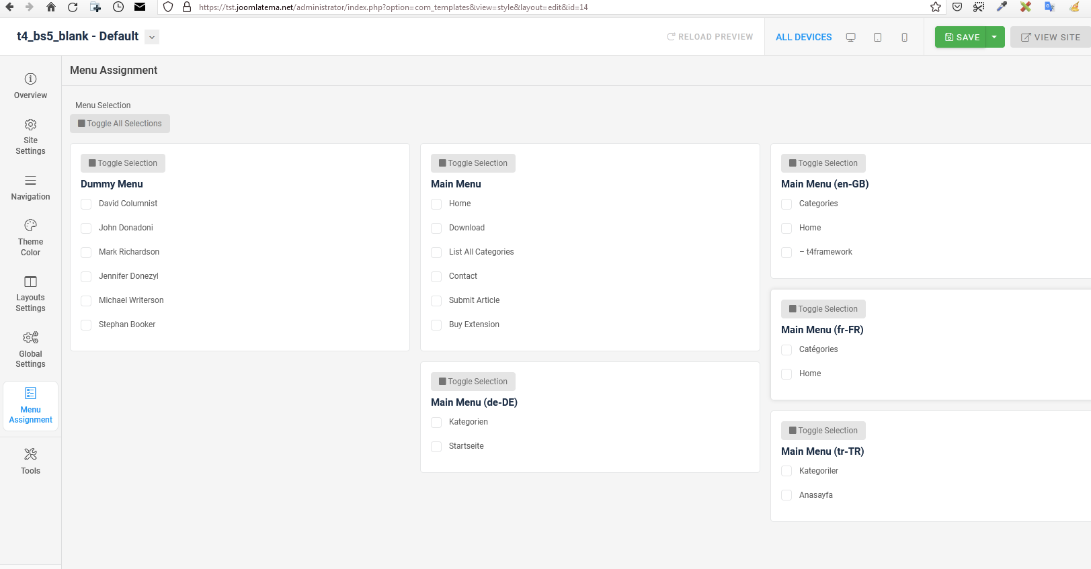Toggle Selection for Main Menu
This screenshot has height=569, width=1091.
coord(473,163)
